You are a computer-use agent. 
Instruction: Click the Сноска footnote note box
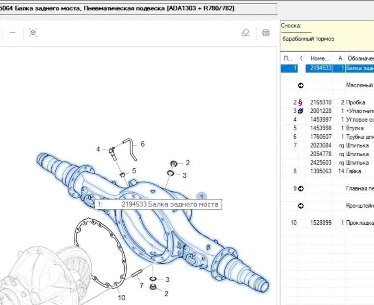(x=327, y=36)
